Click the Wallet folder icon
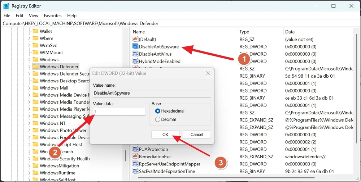The height and width of the screenshot is (182, 361). (x=35, y=31)
